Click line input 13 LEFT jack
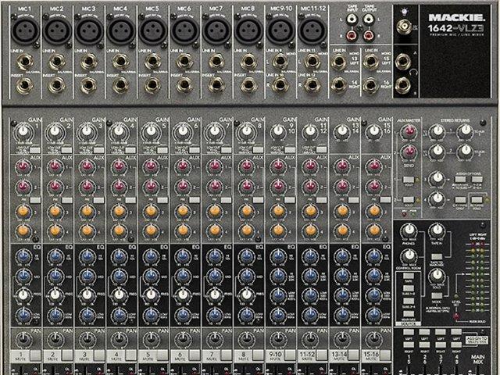 click(338, 61)
